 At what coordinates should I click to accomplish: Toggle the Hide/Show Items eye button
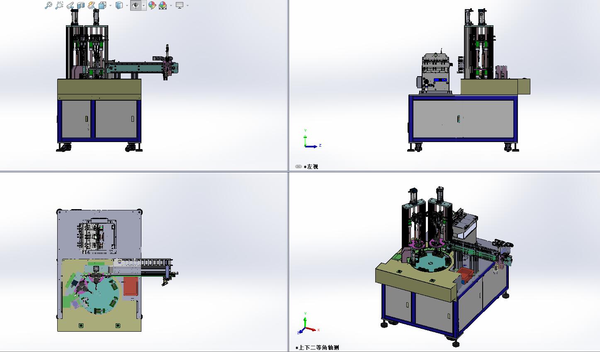[136, 5]
